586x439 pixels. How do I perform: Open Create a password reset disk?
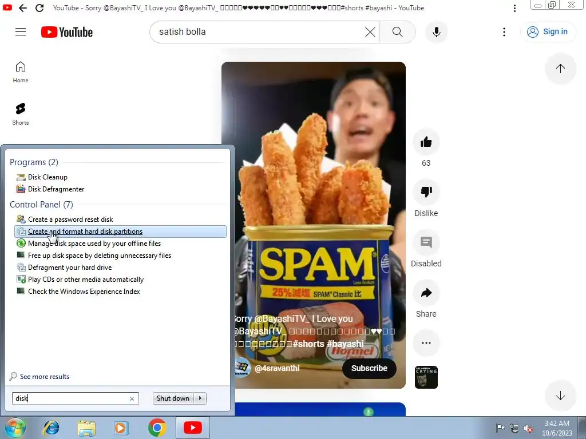70,219
